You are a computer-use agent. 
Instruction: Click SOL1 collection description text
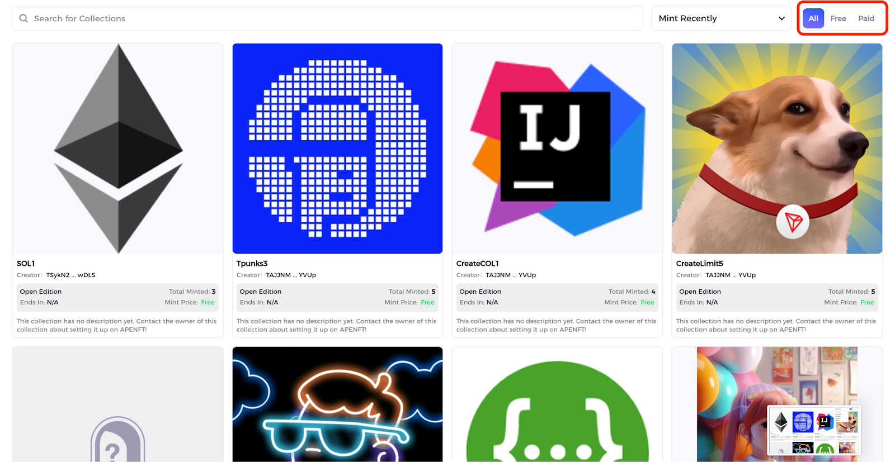tap(116, 325)
